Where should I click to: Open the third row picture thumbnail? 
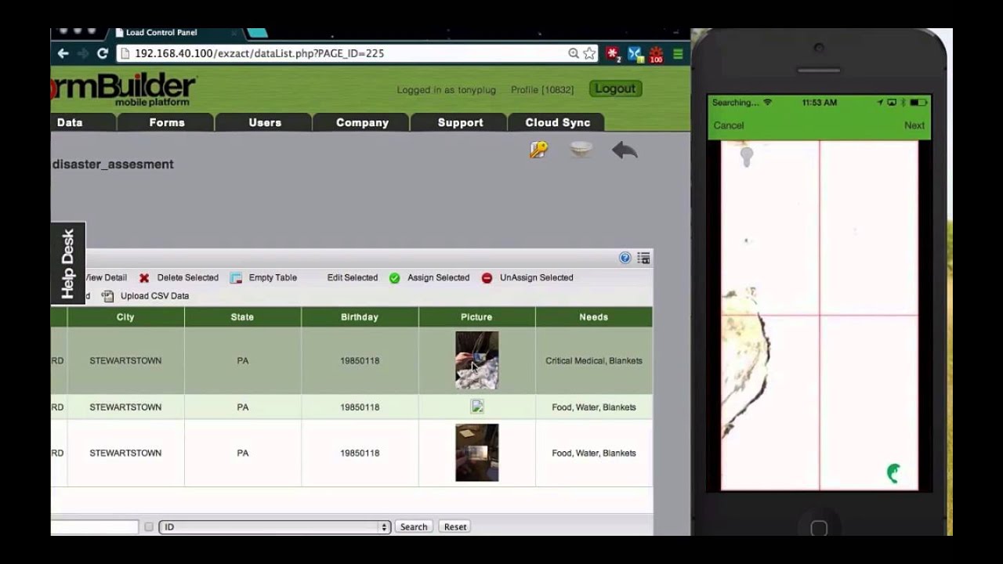pos(476,453)
